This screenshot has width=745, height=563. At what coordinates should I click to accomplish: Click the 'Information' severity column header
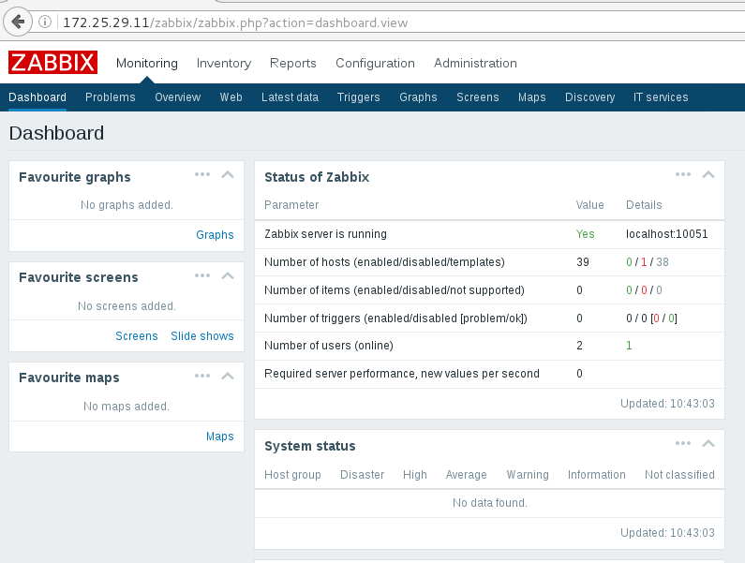[596, 475]
